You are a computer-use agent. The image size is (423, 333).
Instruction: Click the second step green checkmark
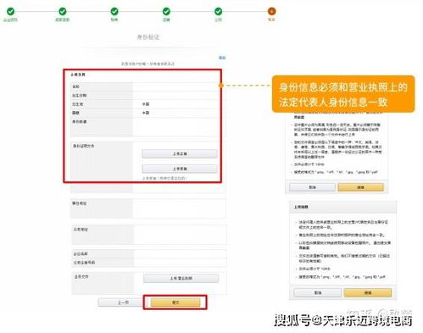[63, 11]
